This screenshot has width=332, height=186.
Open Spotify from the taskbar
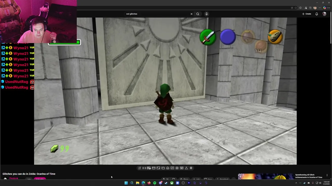pyautogui.click(x=155, y=183)
